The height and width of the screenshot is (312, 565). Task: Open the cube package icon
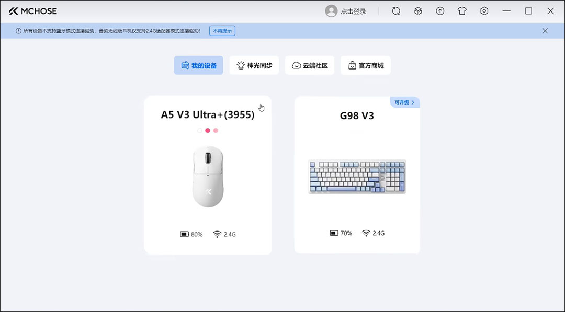(418, 11)
